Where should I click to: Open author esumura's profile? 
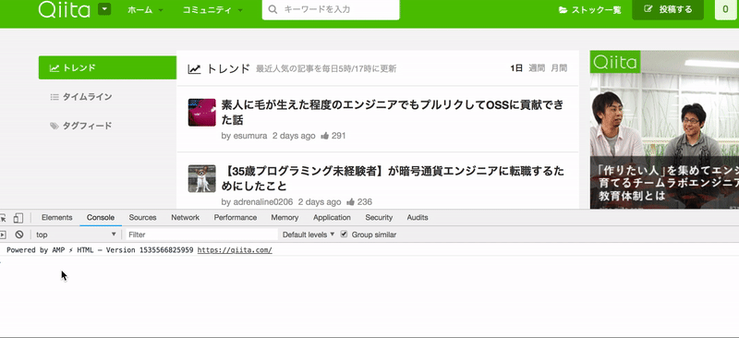249,136
